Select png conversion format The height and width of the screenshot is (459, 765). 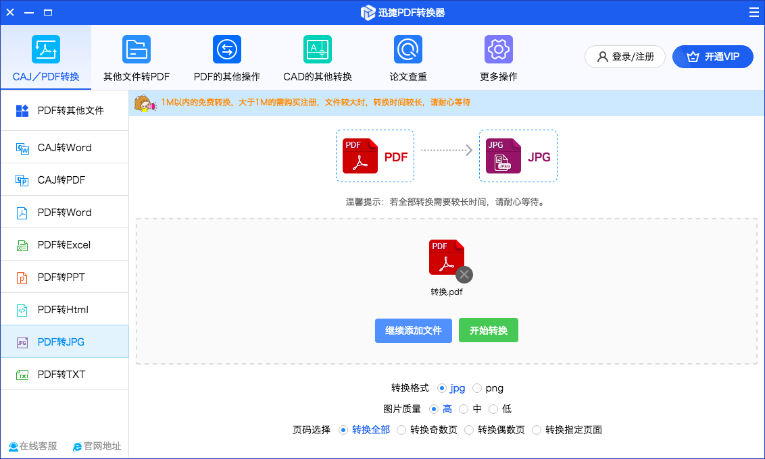click(x=477, y=388)
